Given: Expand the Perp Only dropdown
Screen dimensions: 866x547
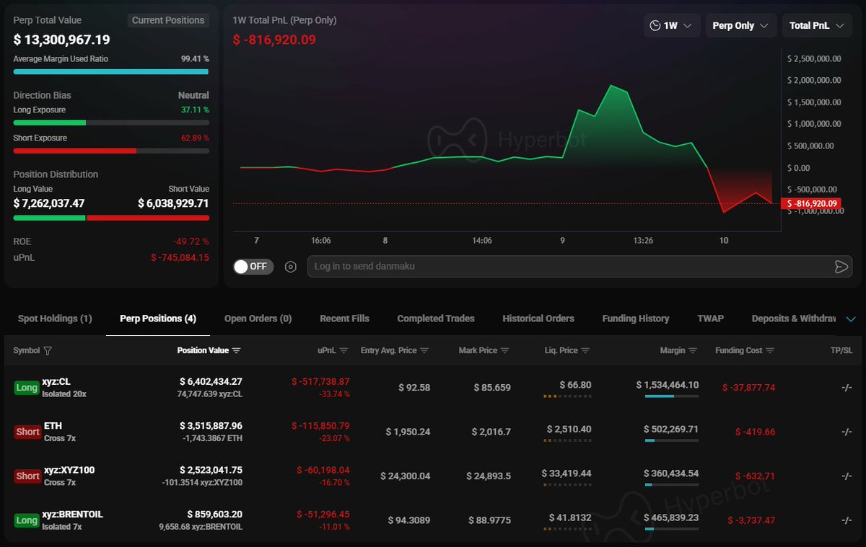Looking at the screenshot, I should click(740, 25).
